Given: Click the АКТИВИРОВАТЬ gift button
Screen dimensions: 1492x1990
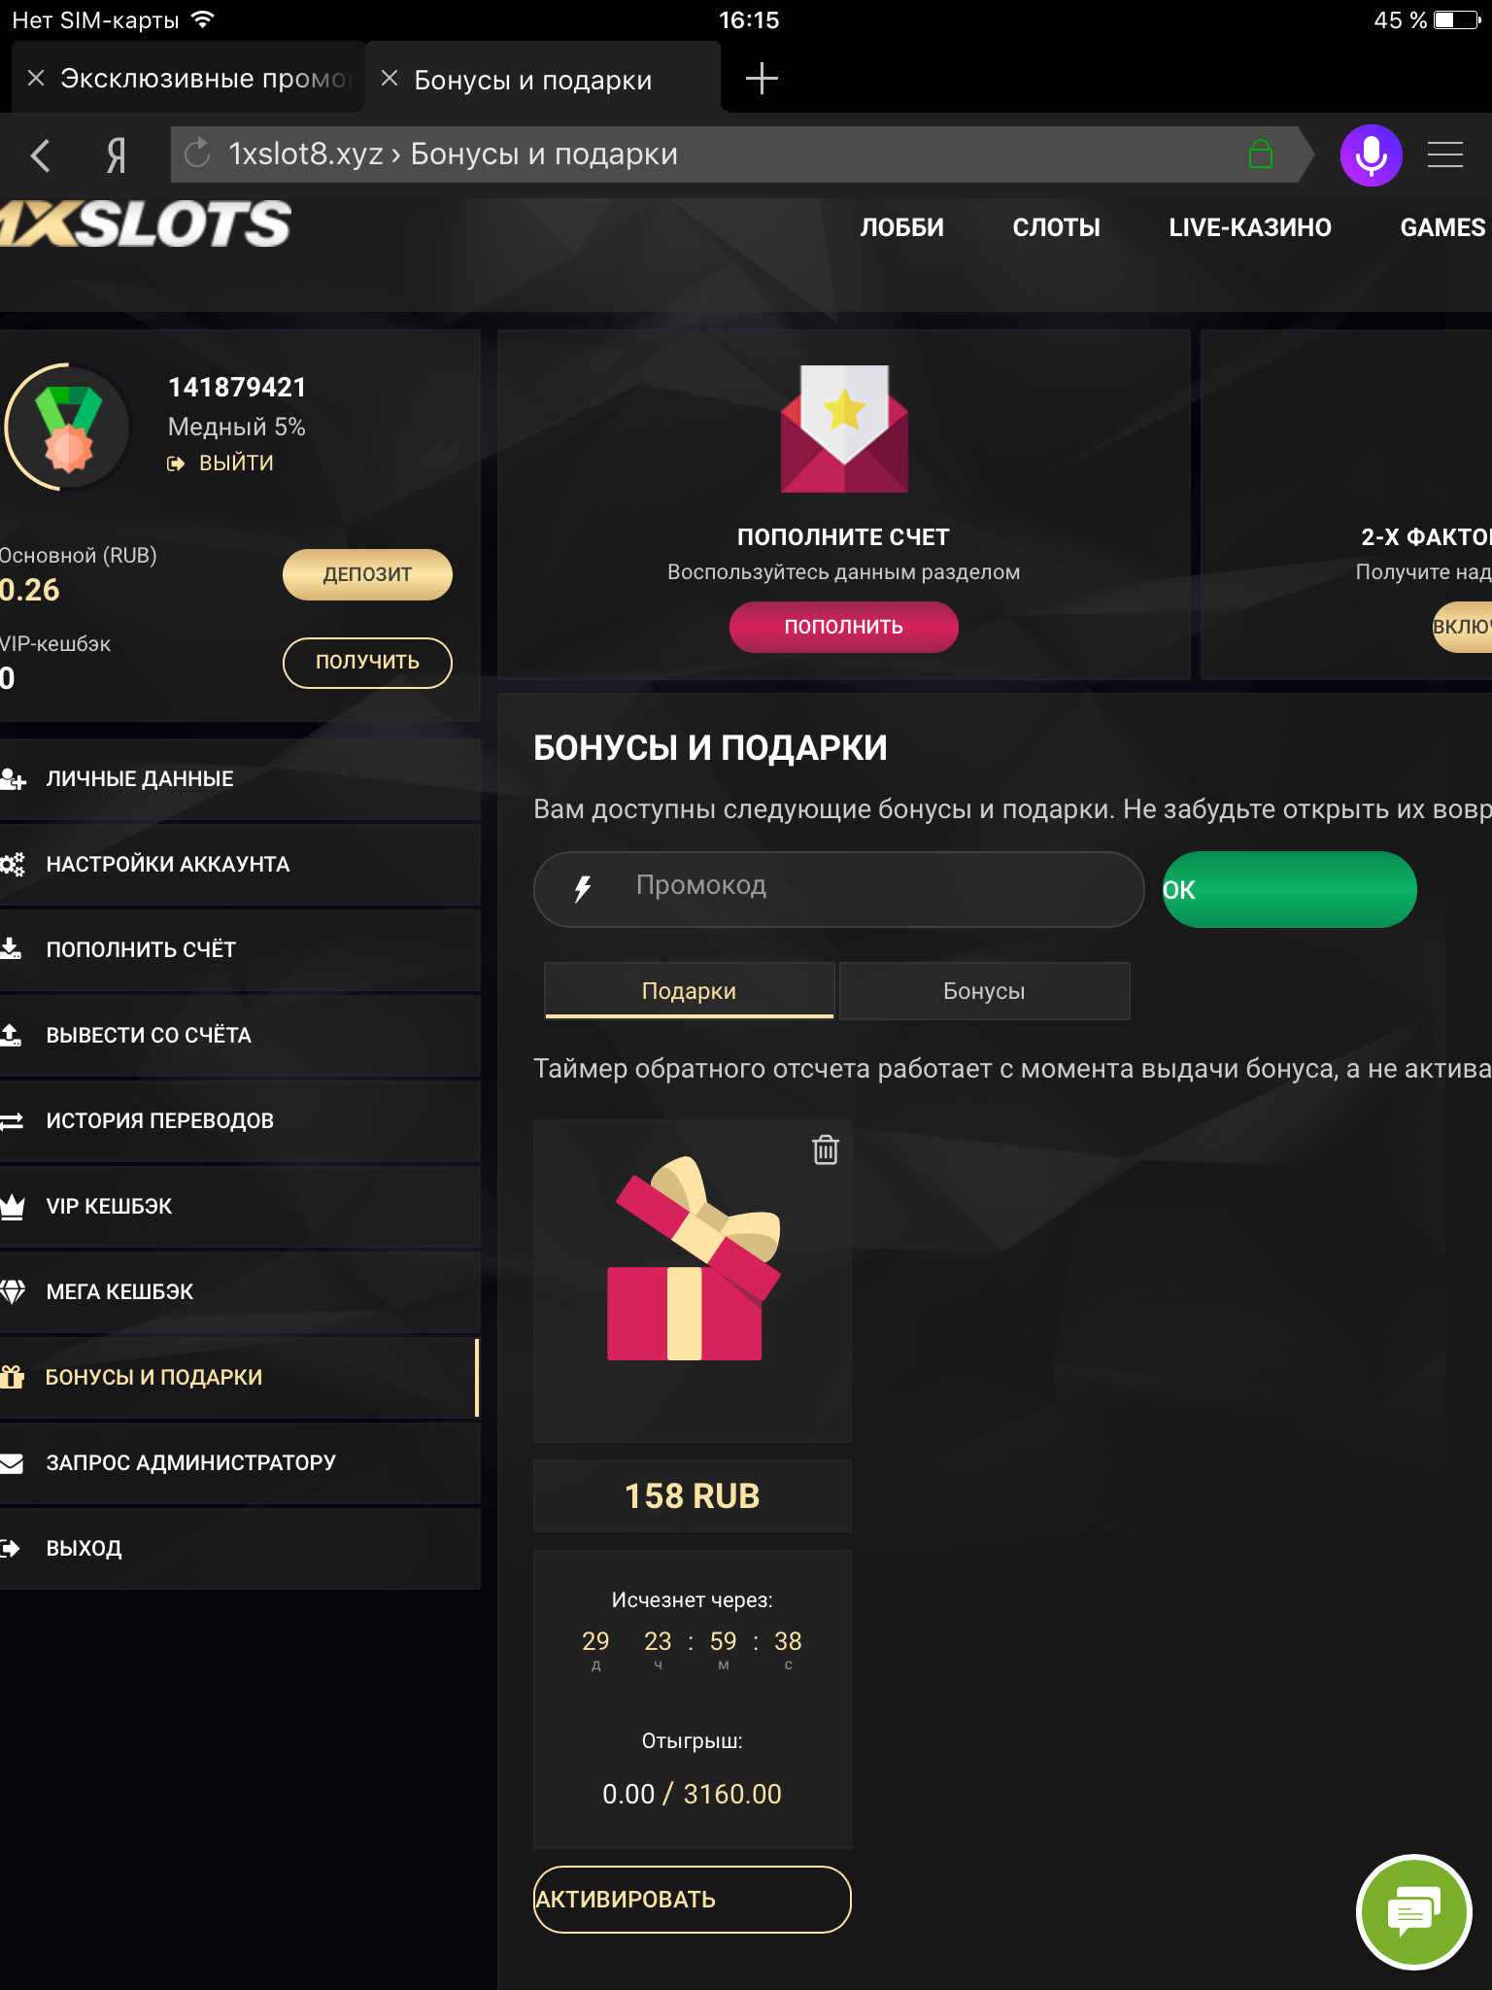Looking at the screenshot, I should pyautogui.click(x=692, y=1899).
